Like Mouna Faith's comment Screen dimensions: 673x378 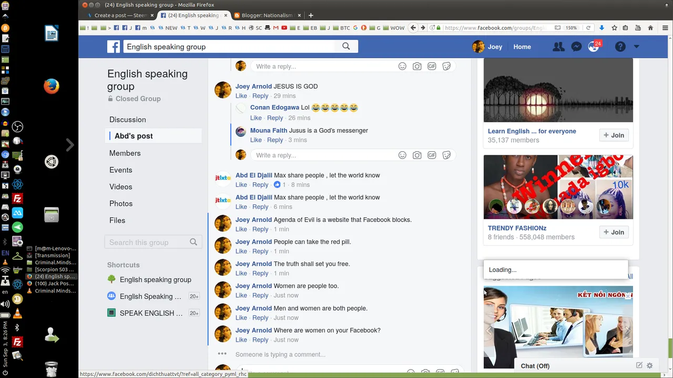[x=256, y=140]
